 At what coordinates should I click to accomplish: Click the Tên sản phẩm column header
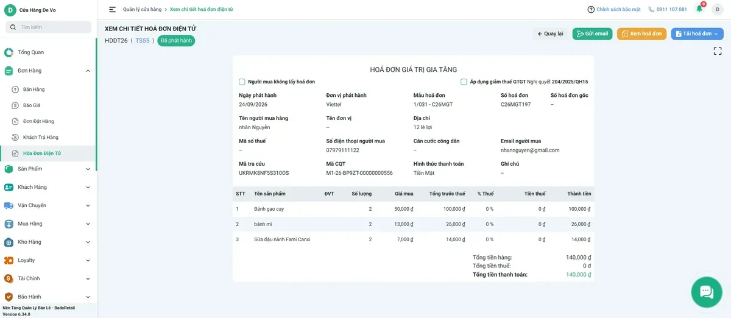[270, 194]
